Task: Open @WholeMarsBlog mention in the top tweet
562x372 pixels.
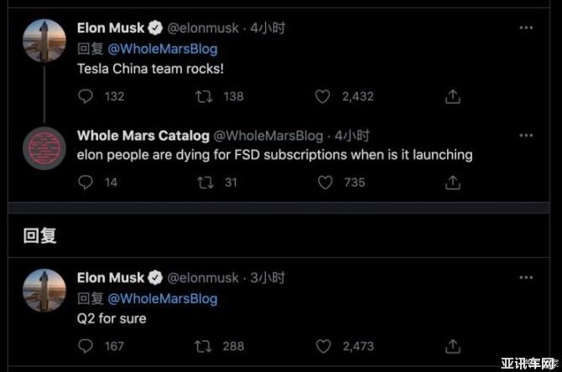Action: pos(163,49)
